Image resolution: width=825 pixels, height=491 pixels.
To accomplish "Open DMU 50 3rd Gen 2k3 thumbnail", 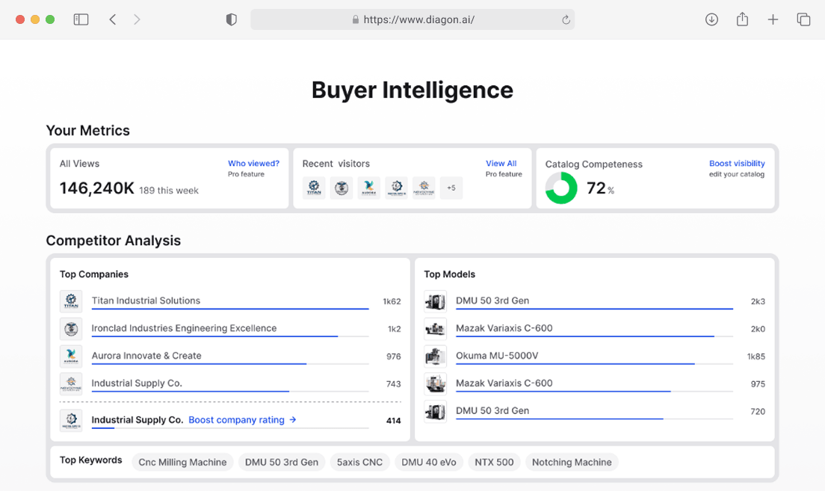I will tap(435, 301).
